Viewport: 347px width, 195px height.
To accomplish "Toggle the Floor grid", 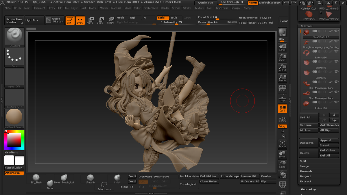I will pyautogui.click(x=282, y=98).
